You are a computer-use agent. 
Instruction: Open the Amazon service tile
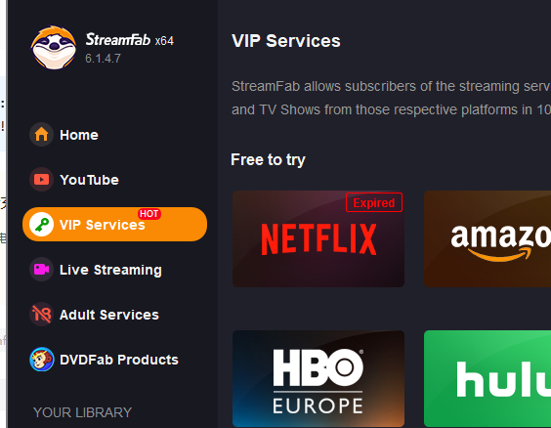(x=487, y=239)
